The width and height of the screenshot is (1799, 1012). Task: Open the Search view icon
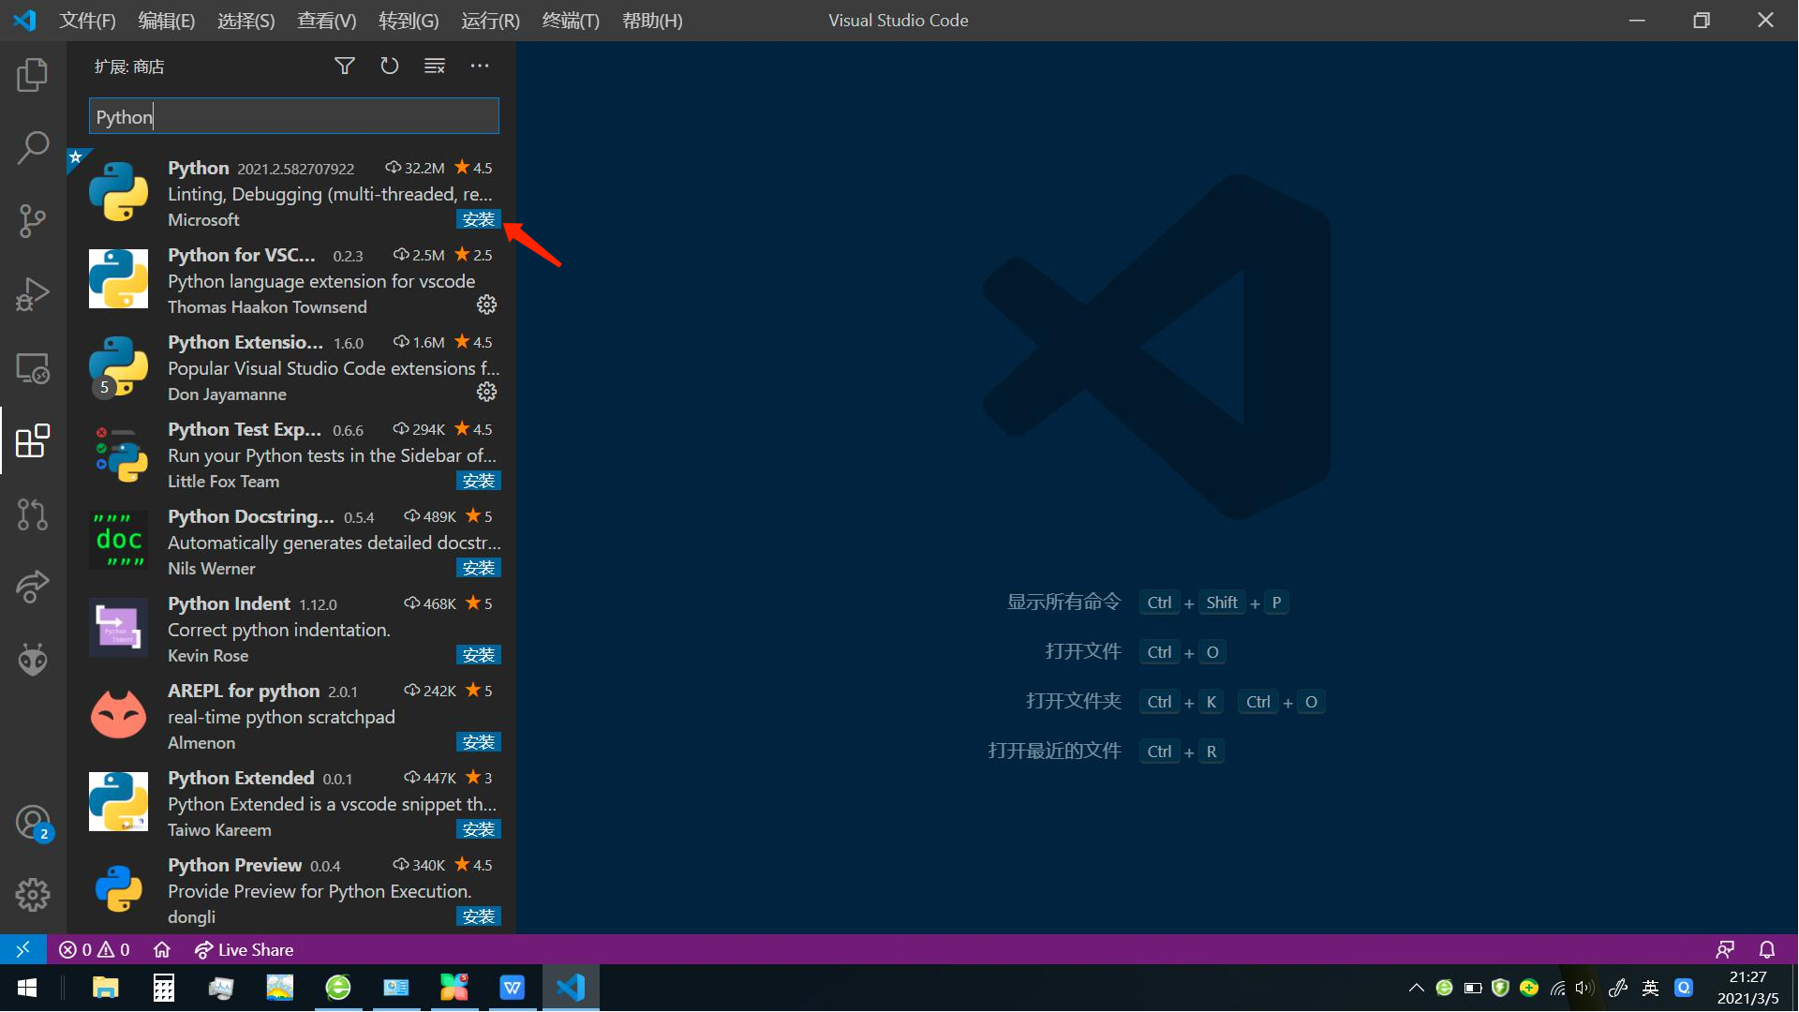click(x=33, y=148)
